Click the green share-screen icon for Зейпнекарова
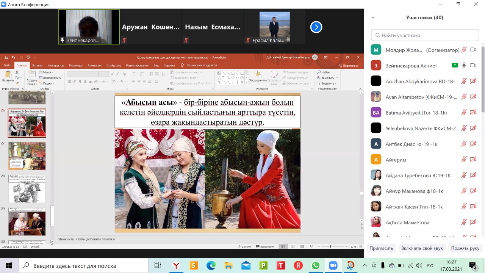This screenshot has width=485, height=273. click(455, 65)
